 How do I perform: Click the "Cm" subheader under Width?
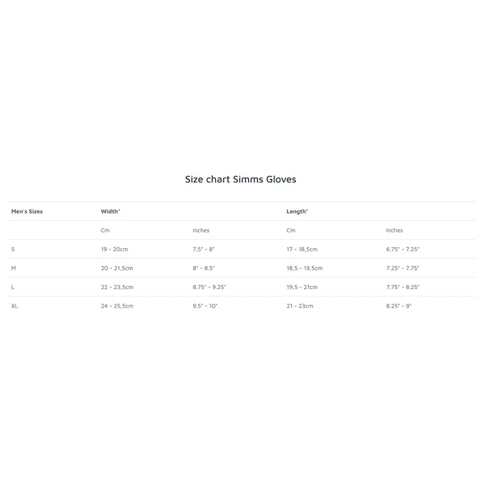click(x=105, y=231)
